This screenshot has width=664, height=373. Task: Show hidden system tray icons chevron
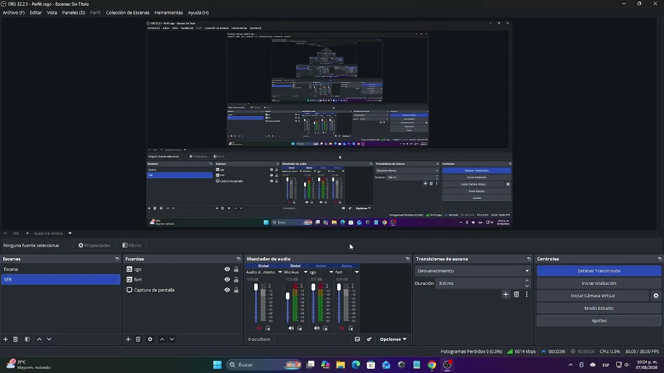click(571, 365)
